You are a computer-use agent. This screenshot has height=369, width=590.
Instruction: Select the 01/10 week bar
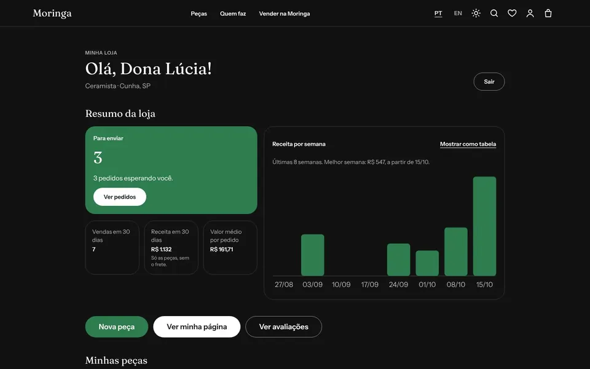(427, 263)
